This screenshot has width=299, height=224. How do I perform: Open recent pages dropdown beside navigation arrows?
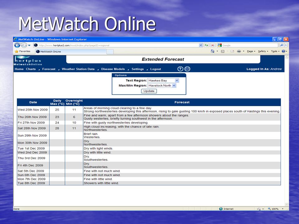tap(29, 45)
